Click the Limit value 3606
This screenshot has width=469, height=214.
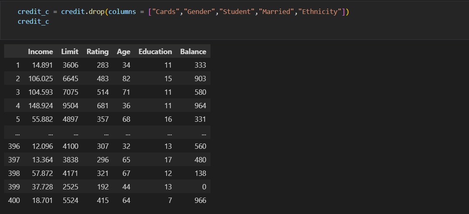coord(71,65)
